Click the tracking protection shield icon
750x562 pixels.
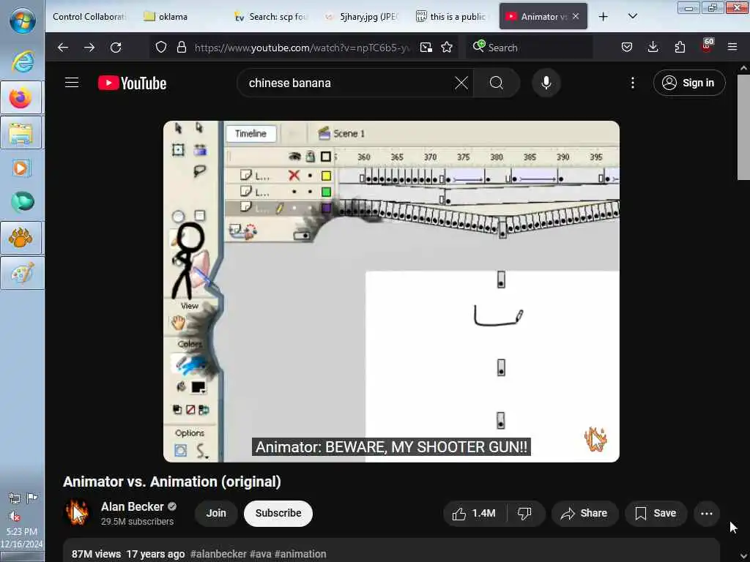click(x=161, y=48)
